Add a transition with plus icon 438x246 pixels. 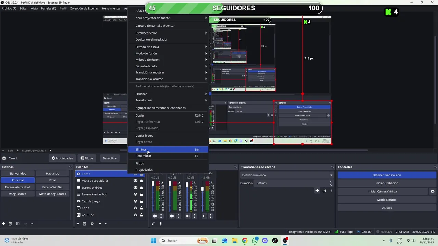(x=317, y=191)
